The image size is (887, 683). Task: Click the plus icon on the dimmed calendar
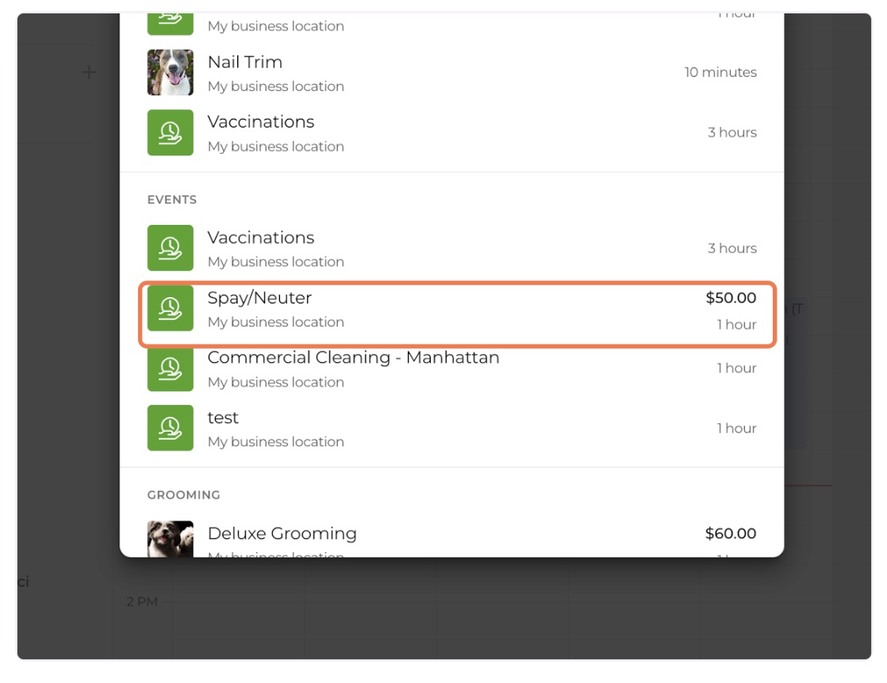(x=90, y=72)
